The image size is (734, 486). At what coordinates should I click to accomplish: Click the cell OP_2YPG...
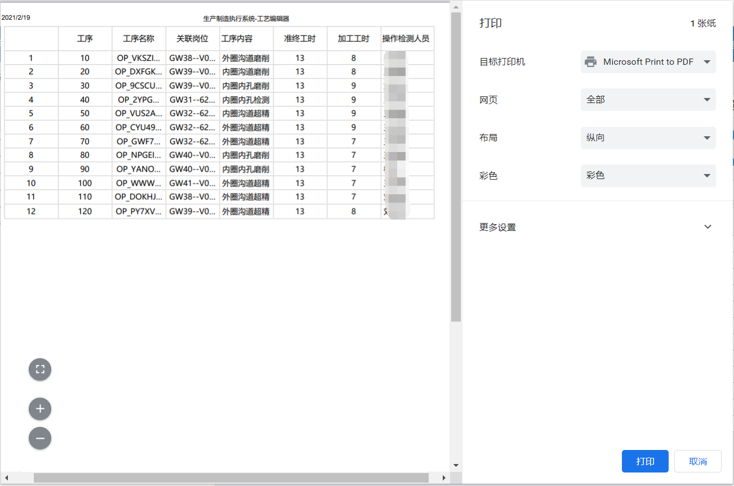(139, 100)
